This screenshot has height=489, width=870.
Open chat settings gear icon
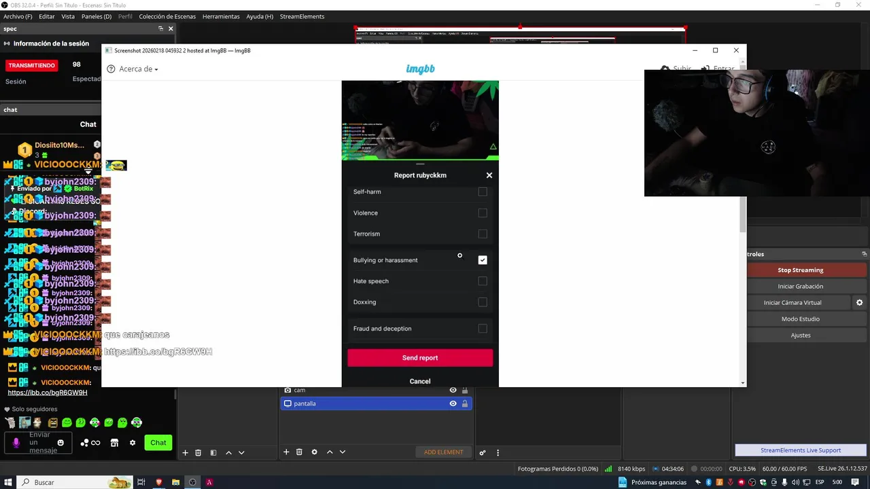(133, 443)
